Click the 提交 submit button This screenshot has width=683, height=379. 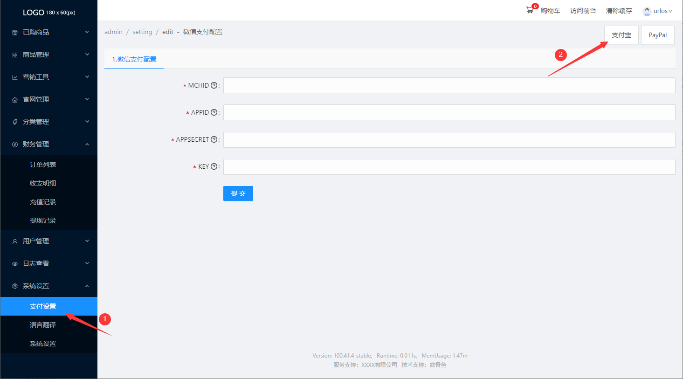click(238, 193)
